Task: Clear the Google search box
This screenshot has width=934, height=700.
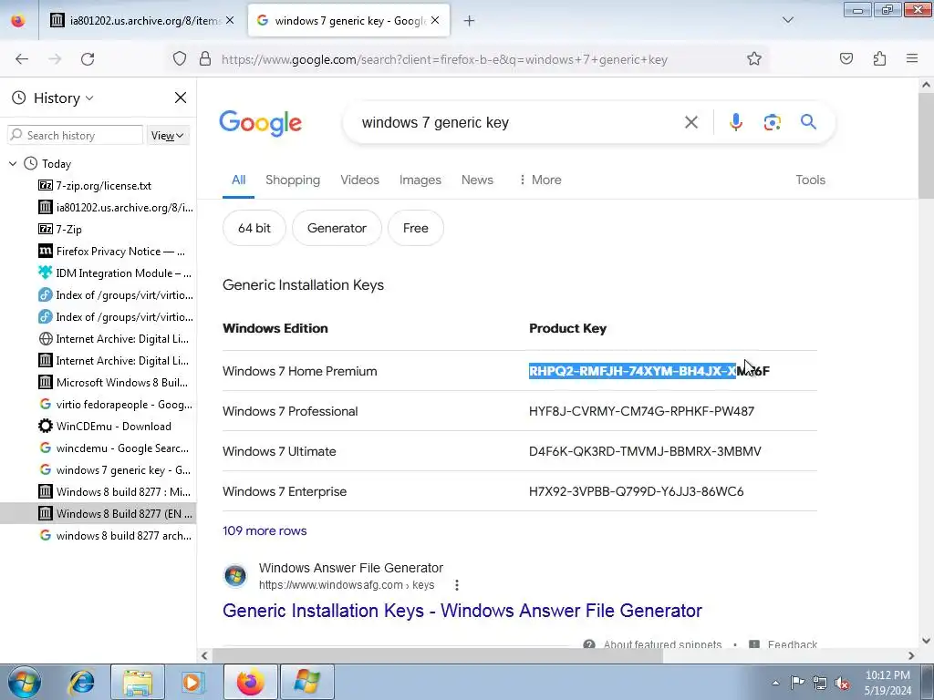Action: 691,122
